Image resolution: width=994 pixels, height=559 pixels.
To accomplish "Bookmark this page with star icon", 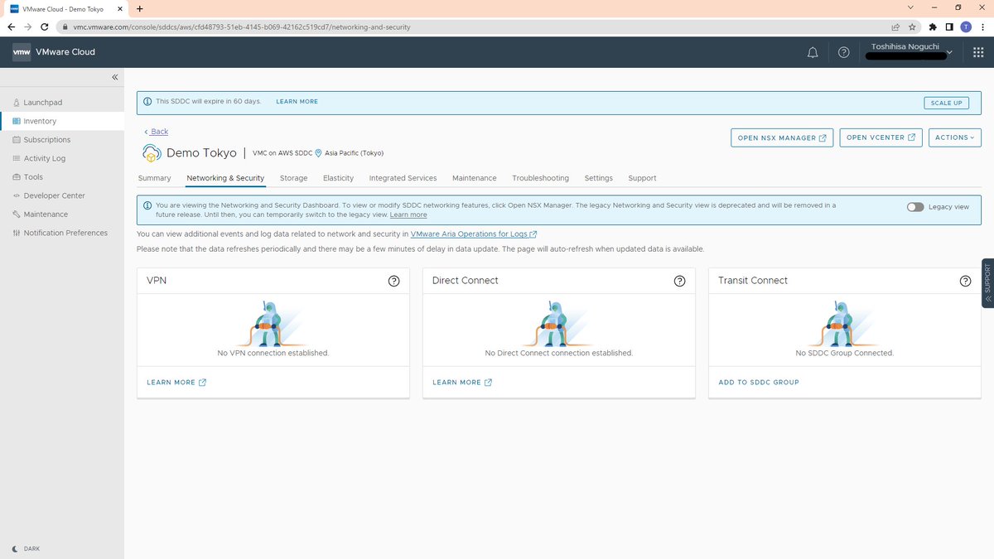I will click(x=912, y=27).
